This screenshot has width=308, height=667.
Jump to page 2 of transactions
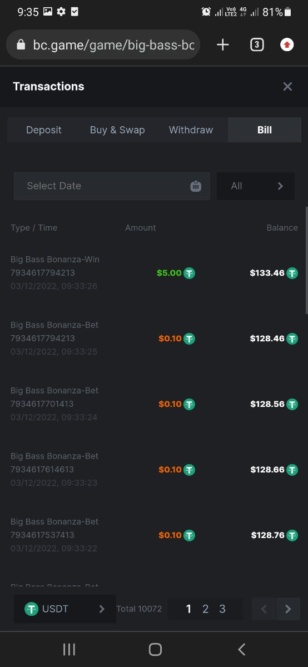(205, 609)
